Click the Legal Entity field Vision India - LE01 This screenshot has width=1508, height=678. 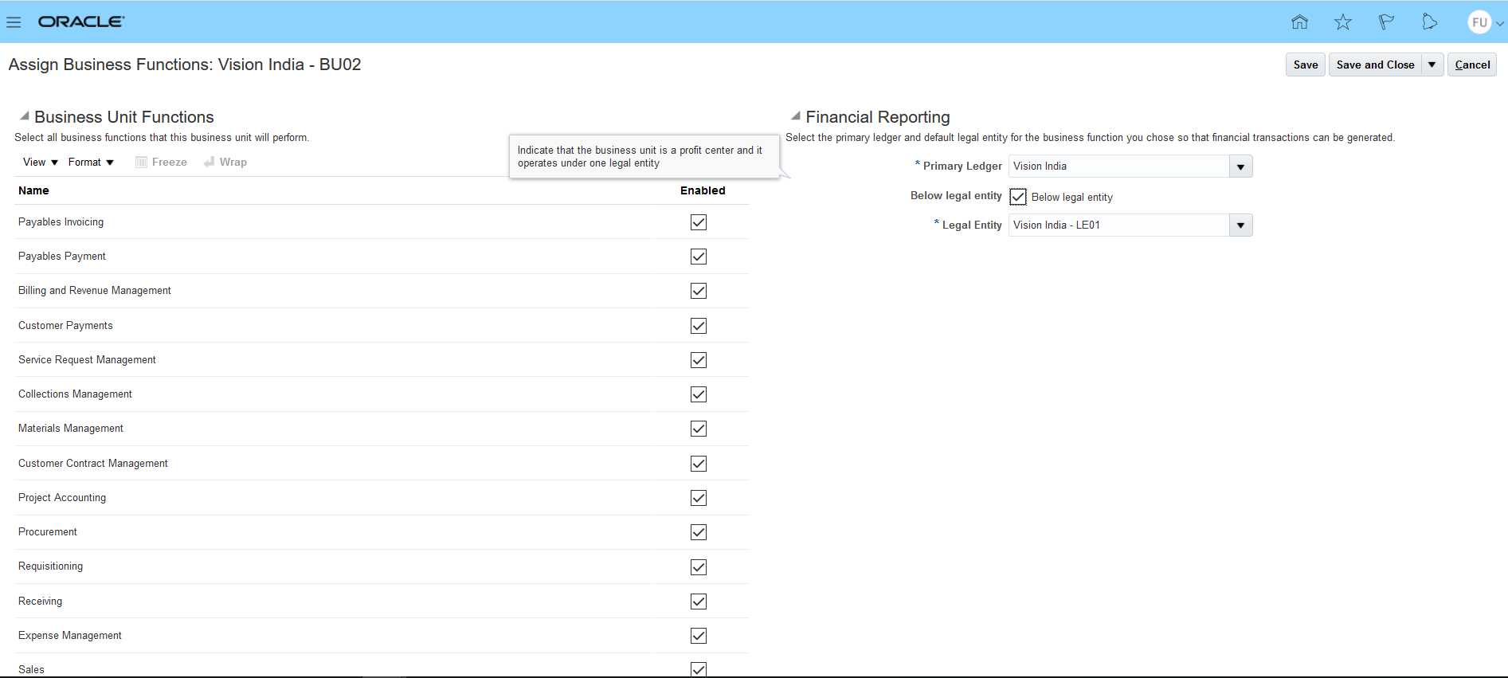point(1119,225)
